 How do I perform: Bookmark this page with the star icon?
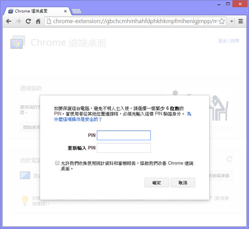click(222, 21)
